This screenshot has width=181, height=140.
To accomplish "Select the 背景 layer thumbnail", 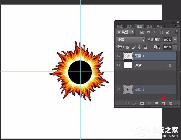I will click(128, 65).
